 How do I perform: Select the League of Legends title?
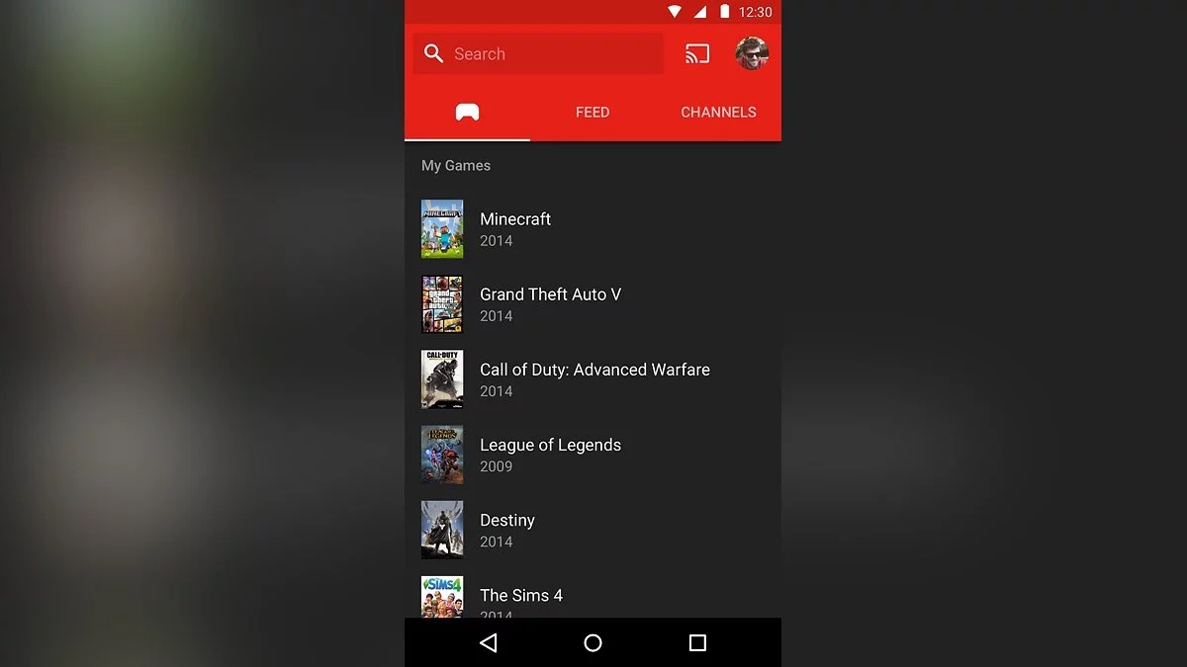coord(550,446)
